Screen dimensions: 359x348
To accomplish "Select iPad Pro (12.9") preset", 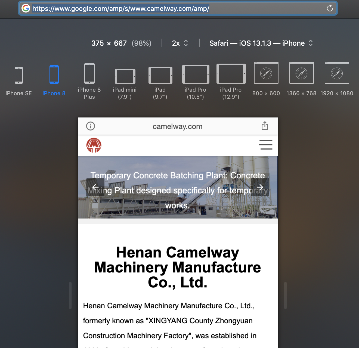I will (x=231, y=82).
